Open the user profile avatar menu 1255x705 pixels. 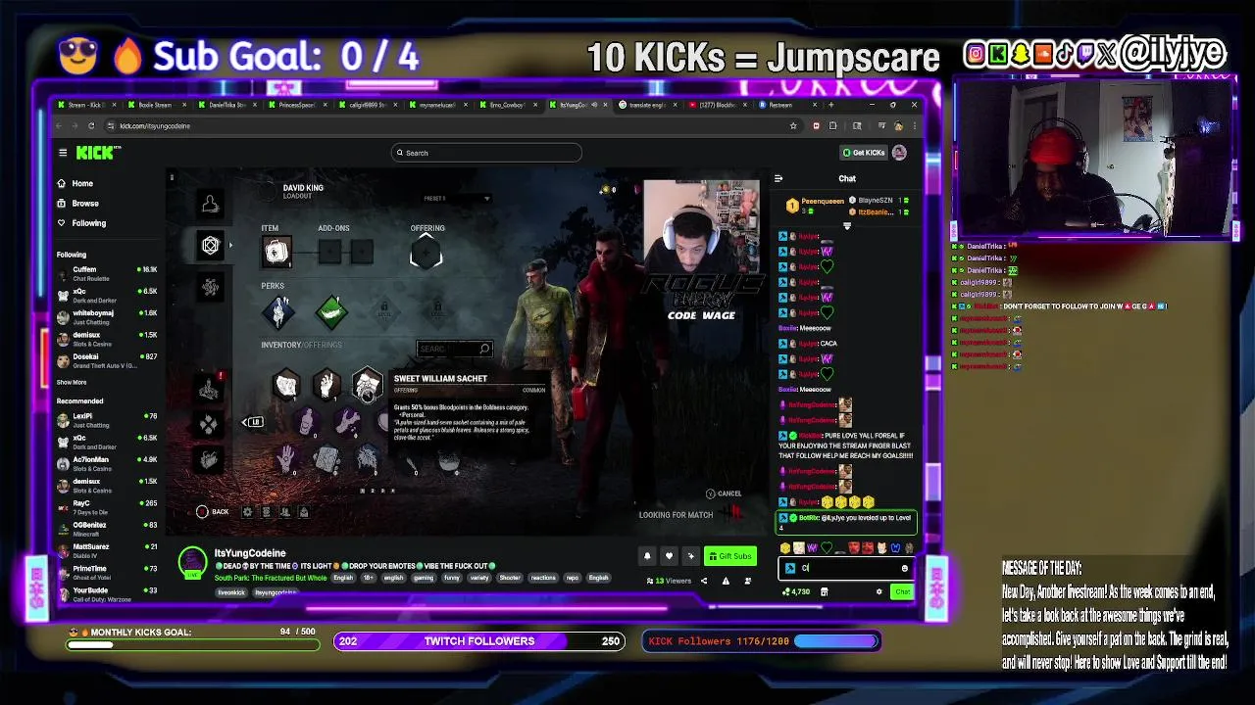pos(899,153)
